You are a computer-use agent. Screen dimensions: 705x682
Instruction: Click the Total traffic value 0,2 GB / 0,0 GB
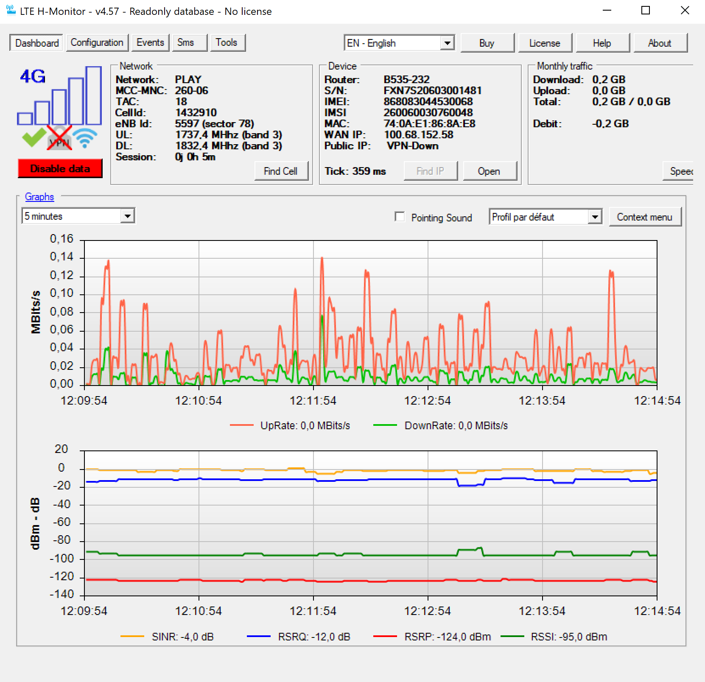click(x=631, y=102)
